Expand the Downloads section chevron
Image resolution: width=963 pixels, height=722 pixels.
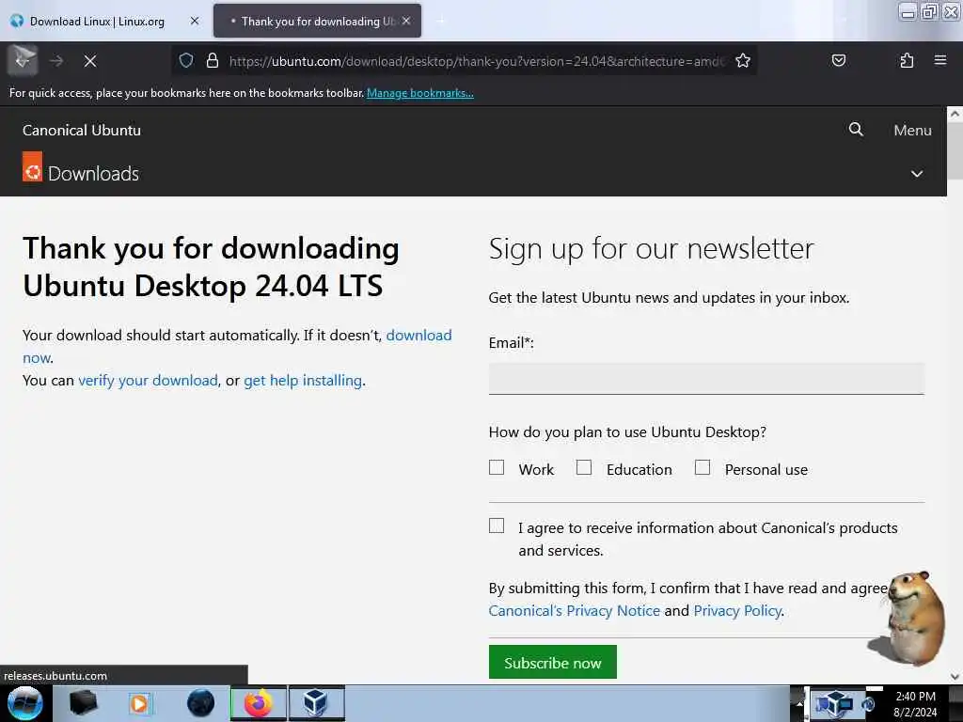tap(916, 174)
